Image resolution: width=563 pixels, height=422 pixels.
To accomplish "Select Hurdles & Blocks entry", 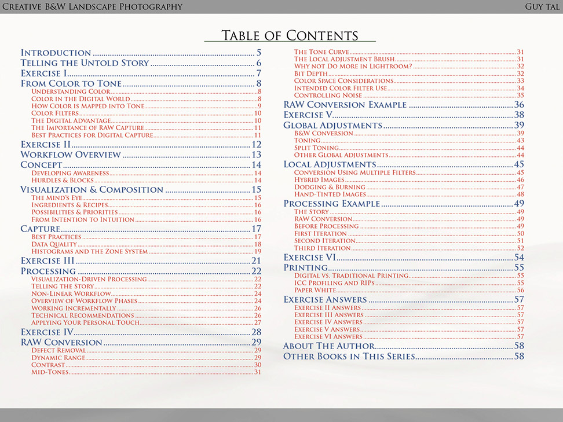I will tap(146, 180).
